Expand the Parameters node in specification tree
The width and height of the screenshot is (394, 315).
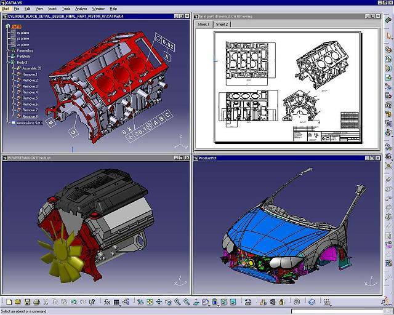click(x=9, y=50)
